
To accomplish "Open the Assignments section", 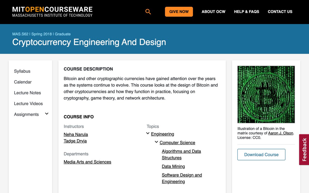I will 26,115.
